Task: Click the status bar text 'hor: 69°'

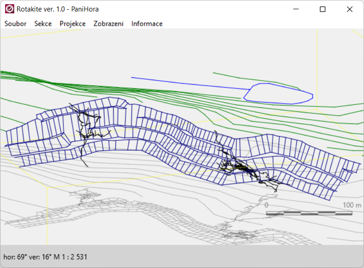Action: coord(15,257)
